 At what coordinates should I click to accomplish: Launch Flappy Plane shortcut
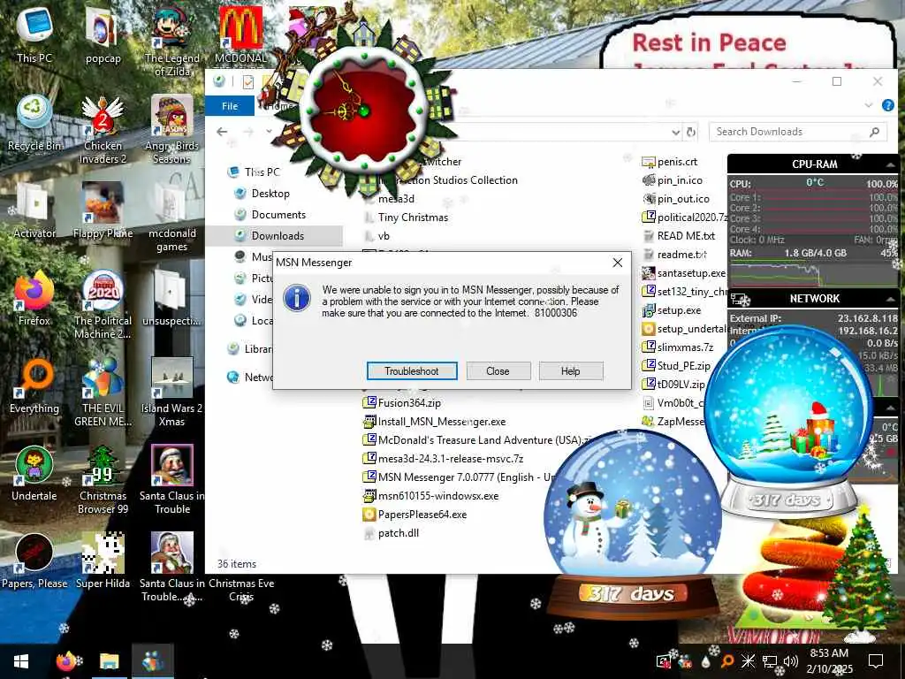click(103, 210)
